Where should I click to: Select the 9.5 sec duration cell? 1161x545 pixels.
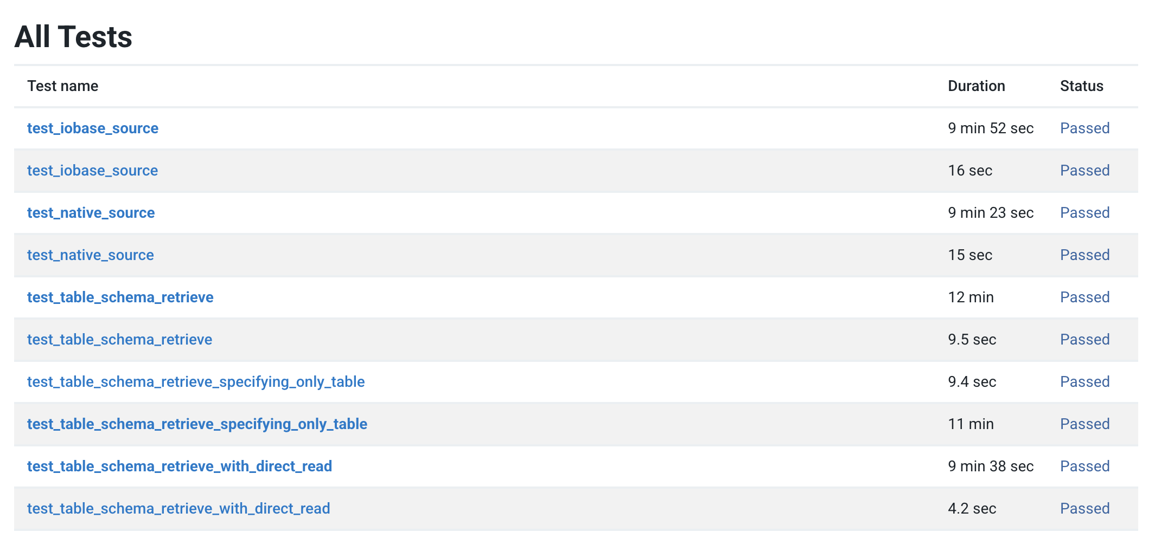coord(972,340)
